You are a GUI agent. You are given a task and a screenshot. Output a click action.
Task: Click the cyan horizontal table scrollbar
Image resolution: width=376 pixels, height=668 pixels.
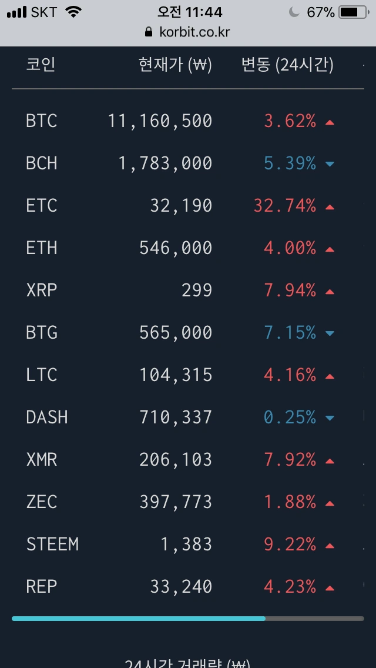click(x=139, y=619)
